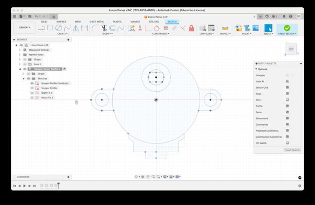Image resolution: width=315 pixels, height=205 pixels.
Task: Open the INSPECT dropdown menu
Action: pyautogui.click(x=225, y=34)
